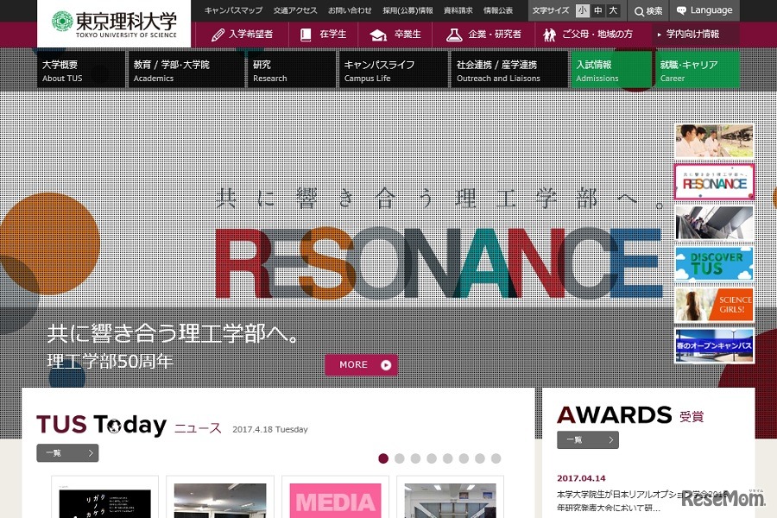
Task: Select the flask icon for 企業・研究者
Action: (x=452, y=35)
